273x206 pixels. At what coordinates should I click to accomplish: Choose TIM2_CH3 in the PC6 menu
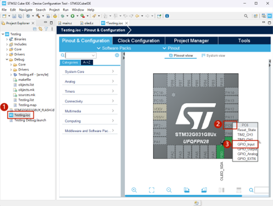click(245, 135)
